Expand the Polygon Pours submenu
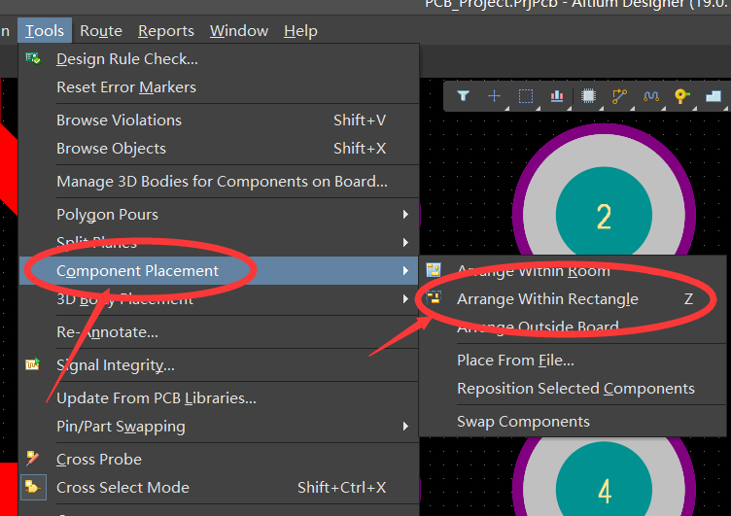The width and height of the screenshot is (731, 516). click(x=219, y=215)
